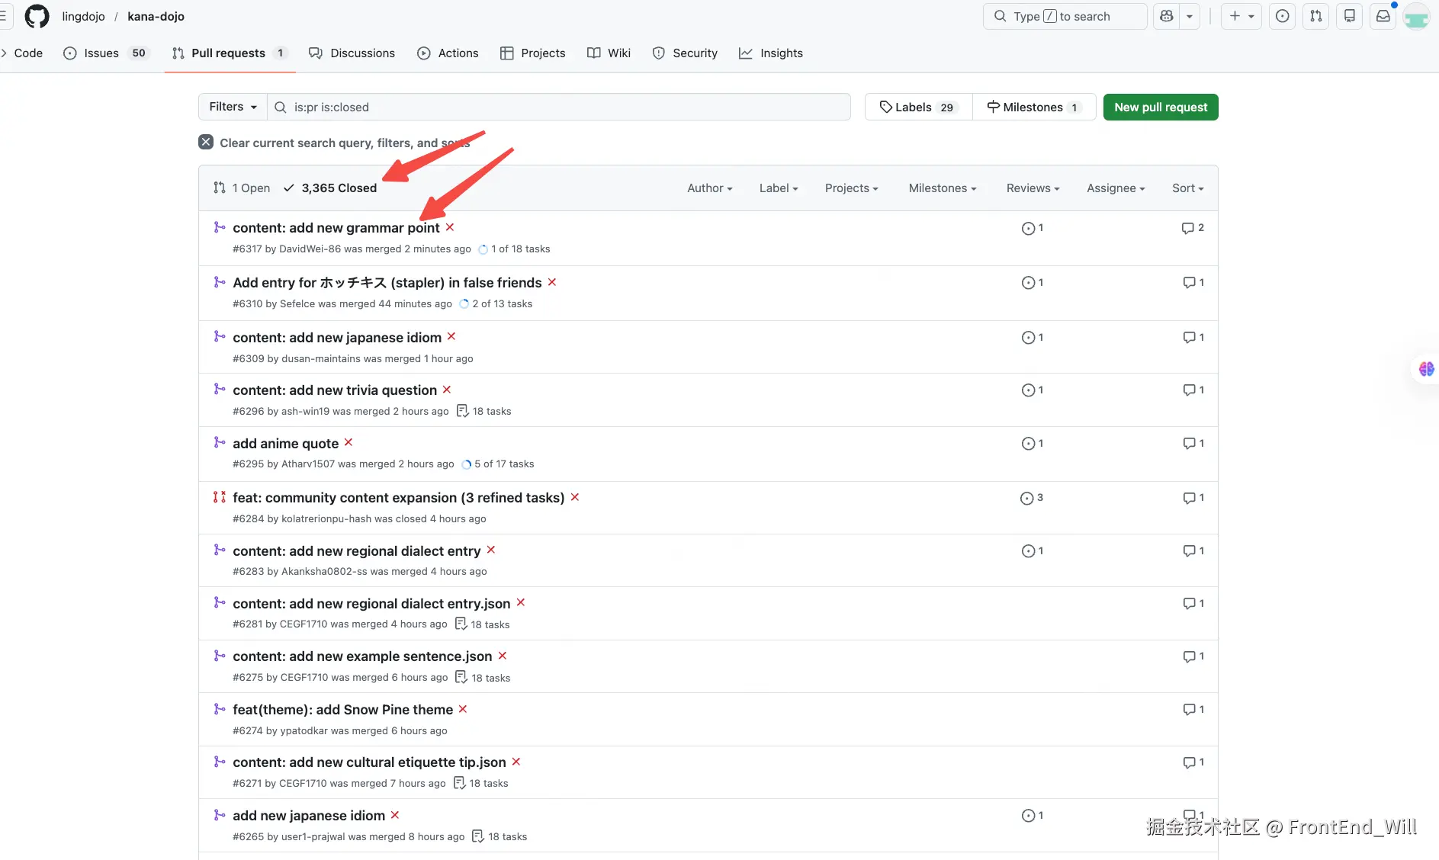Click failed checks X on cultural etiquette tip PR
This screenshot has height=860, width=1439.
pyautogui.click(x=516, y=762)
